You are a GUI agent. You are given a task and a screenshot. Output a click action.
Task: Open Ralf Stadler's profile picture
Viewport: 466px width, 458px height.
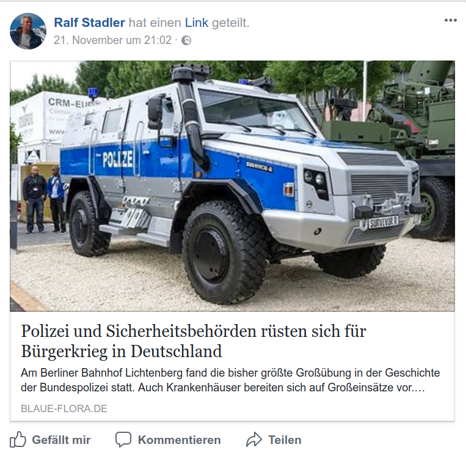[x=28, y=31]
